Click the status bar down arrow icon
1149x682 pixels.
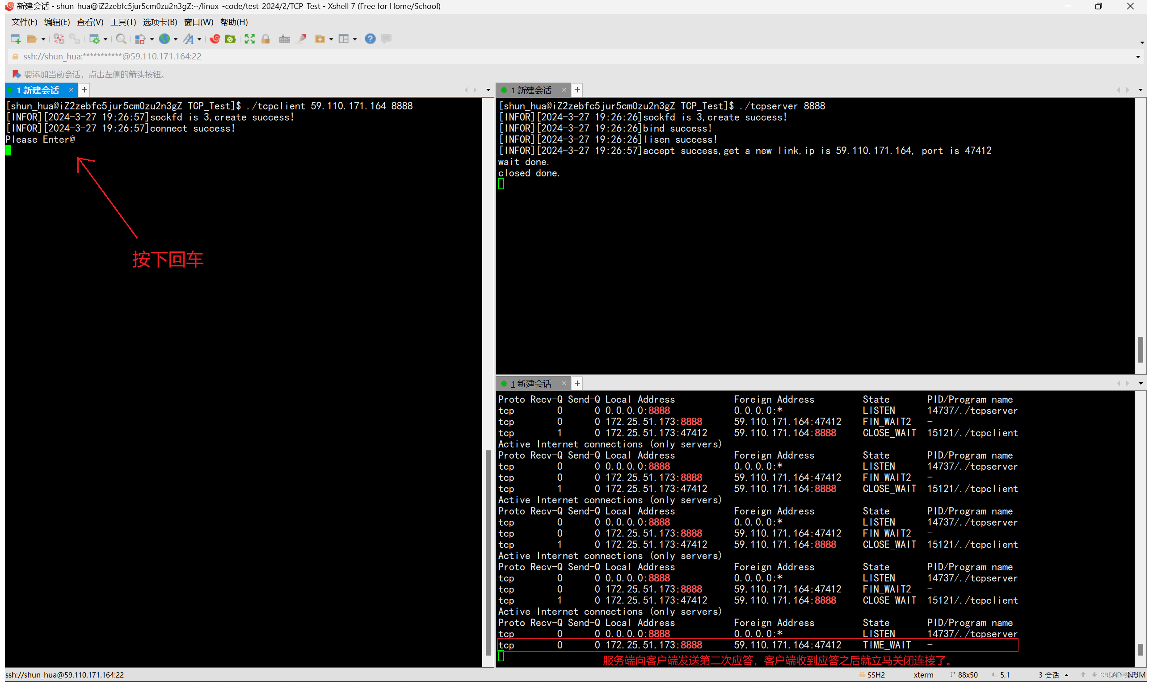click(1094, 675)
